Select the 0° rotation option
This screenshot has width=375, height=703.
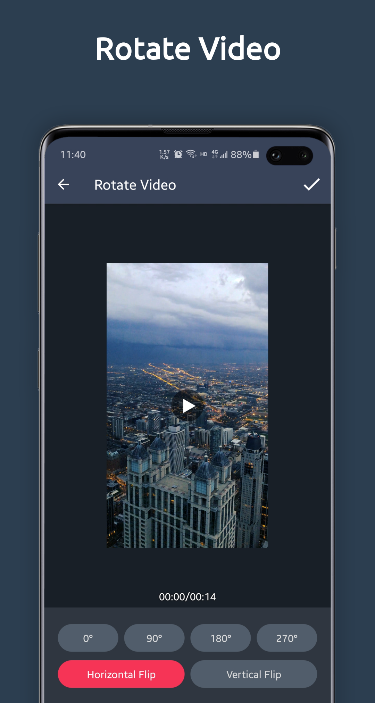tap(88, 638)
